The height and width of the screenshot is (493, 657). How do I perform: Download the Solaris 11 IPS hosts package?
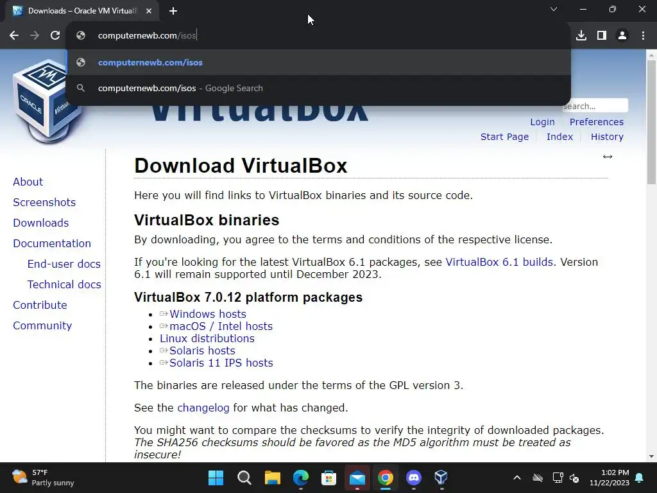coord(221,363)
